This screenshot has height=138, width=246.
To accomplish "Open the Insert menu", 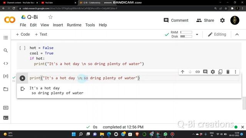I will [x=58, y=25].
